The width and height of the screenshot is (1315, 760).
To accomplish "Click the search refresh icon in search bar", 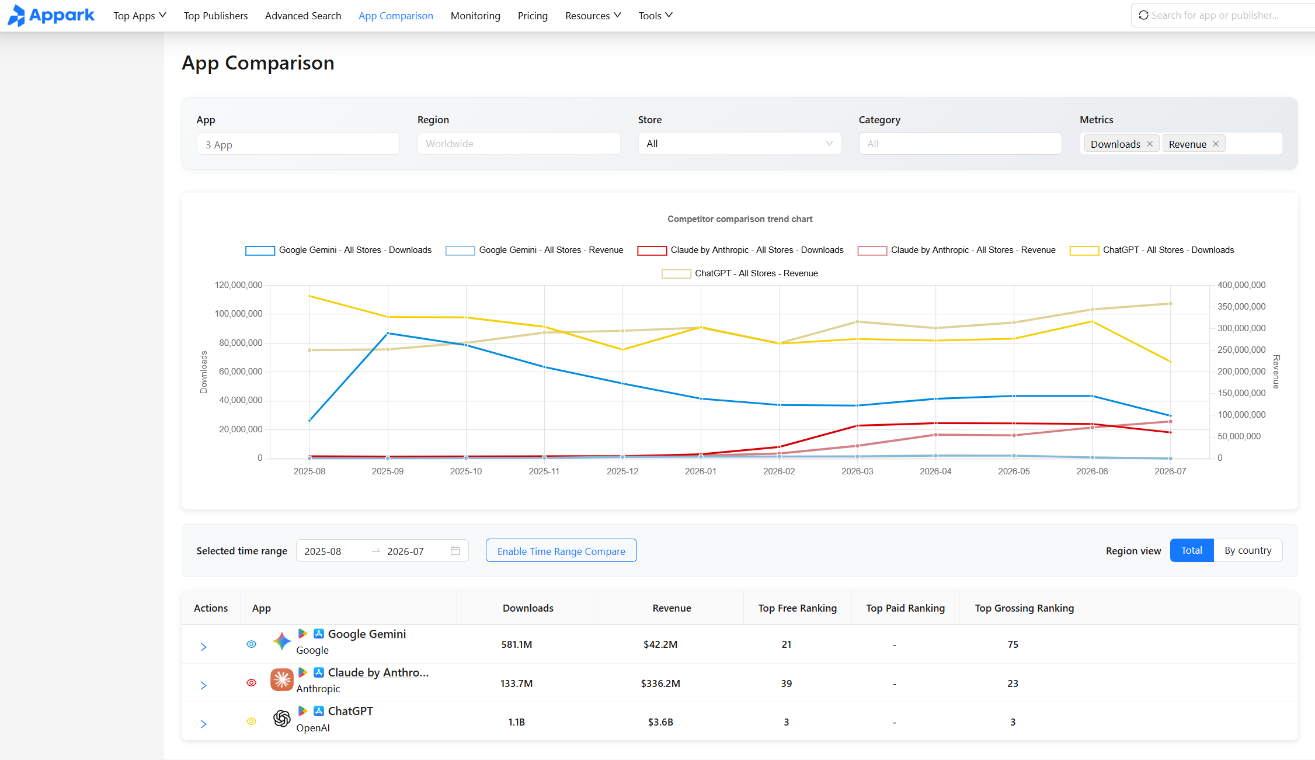I will click(x=1143, y=15).
